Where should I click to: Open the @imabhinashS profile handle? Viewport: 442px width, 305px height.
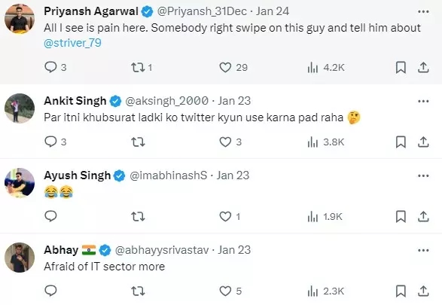point(168,175)
